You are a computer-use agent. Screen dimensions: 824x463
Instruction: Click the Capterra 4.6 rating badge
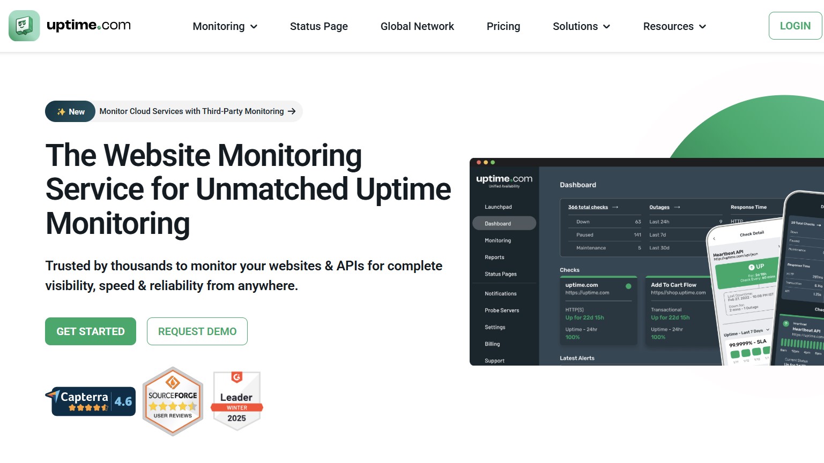point(91,401)
